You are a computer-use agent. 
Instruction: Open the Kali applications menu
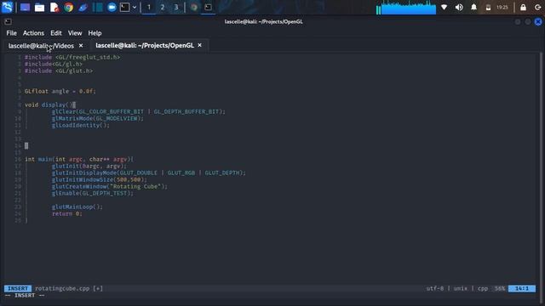(8, 7)
